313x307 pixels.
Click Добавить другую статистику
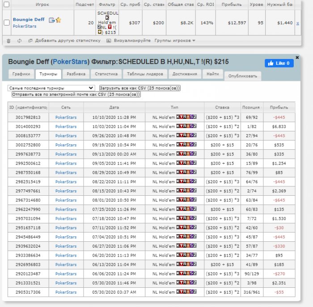point(64,41)
